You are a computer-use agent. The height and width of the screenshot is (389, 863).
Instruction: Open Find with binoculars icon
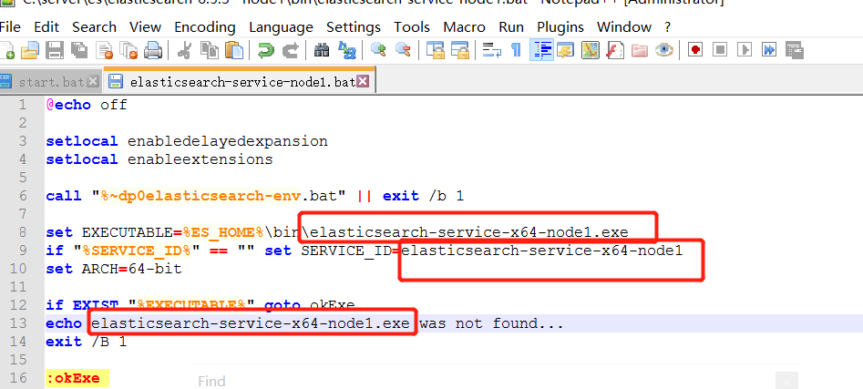pyautogui.click(x=322, y=51)
